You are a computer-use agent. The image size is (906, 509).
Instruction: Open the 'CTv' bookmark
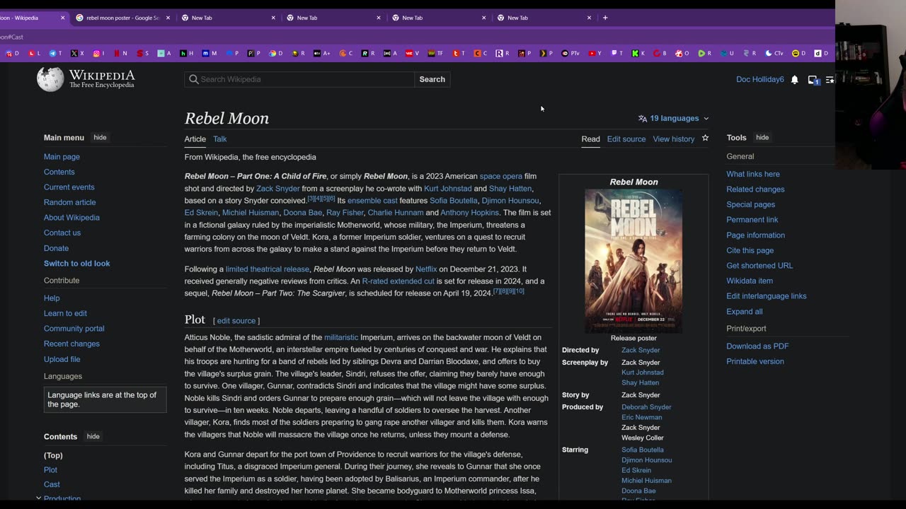[774, 53]
